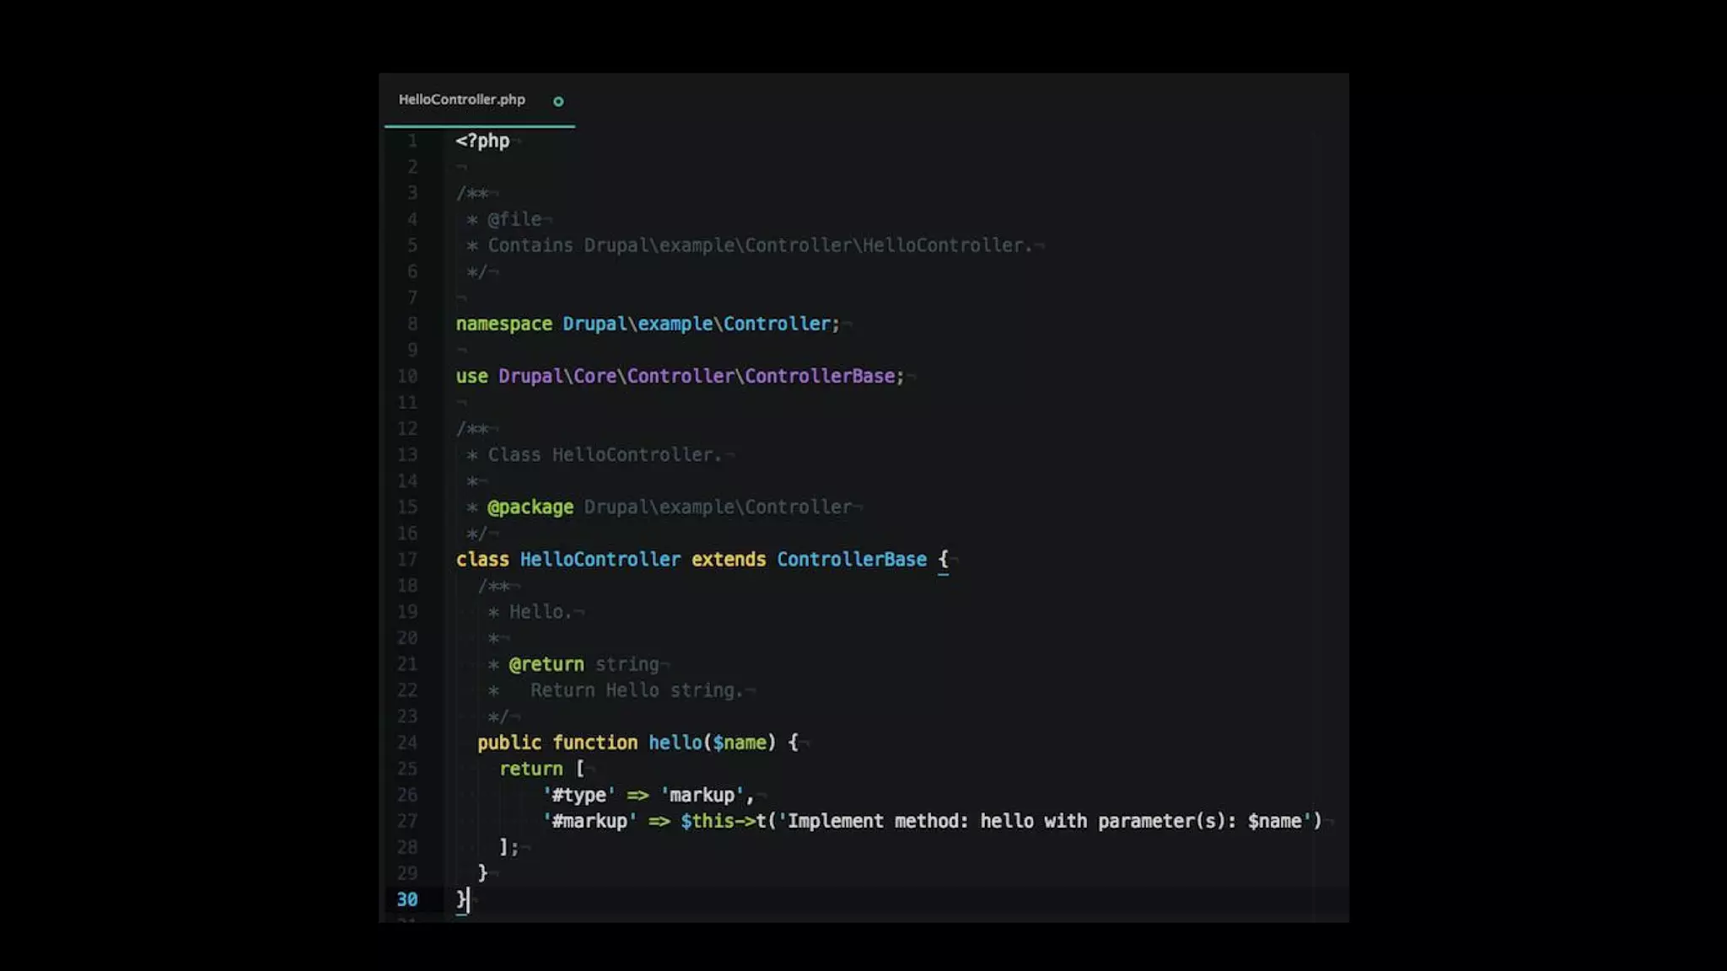Viewport: 1727px width, 971px height.
Task: Click the highlighted line number 30
Action: point(407,899)
